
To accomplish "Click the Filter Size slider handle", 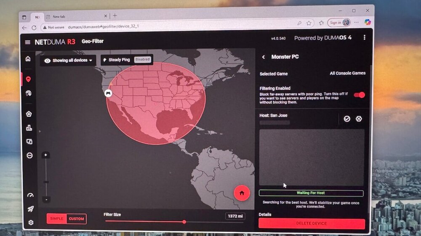I will (184, 222).
